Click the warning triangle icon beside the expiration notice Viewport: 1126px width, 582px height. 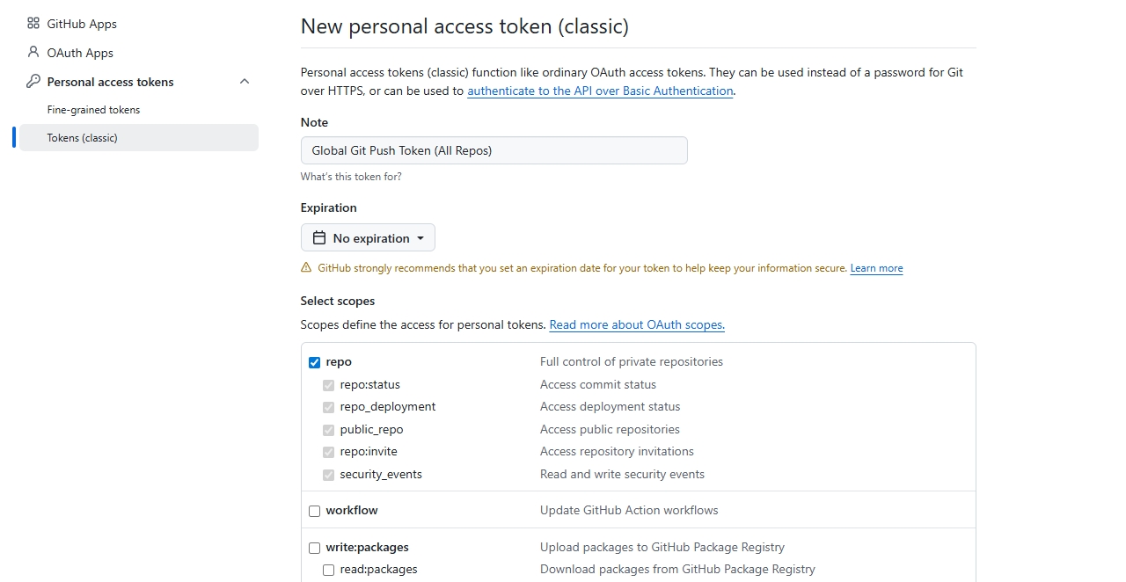coord(306,268)
